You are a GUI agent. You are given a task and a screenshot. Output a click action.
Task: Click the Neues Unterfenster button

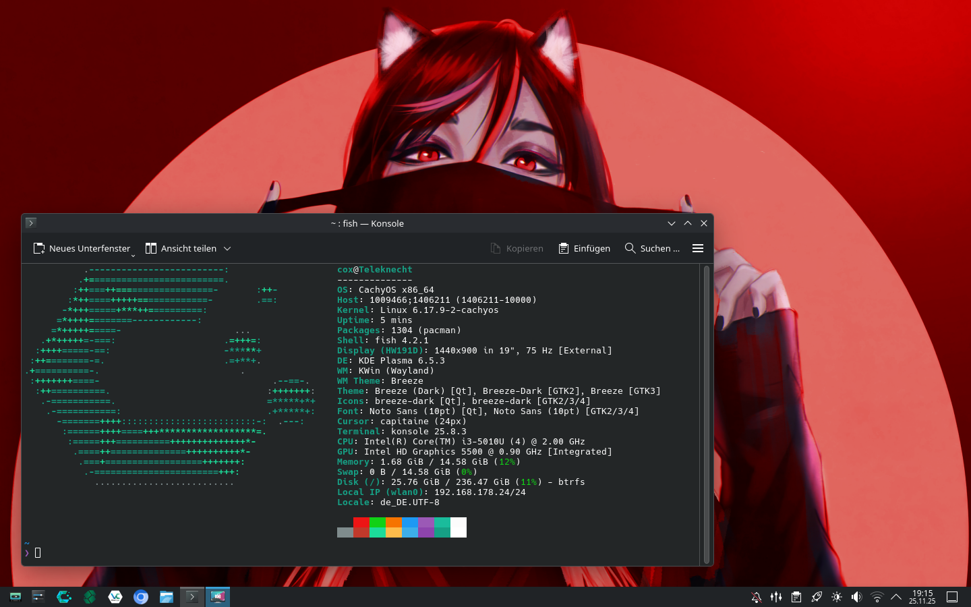click(82, 248)
